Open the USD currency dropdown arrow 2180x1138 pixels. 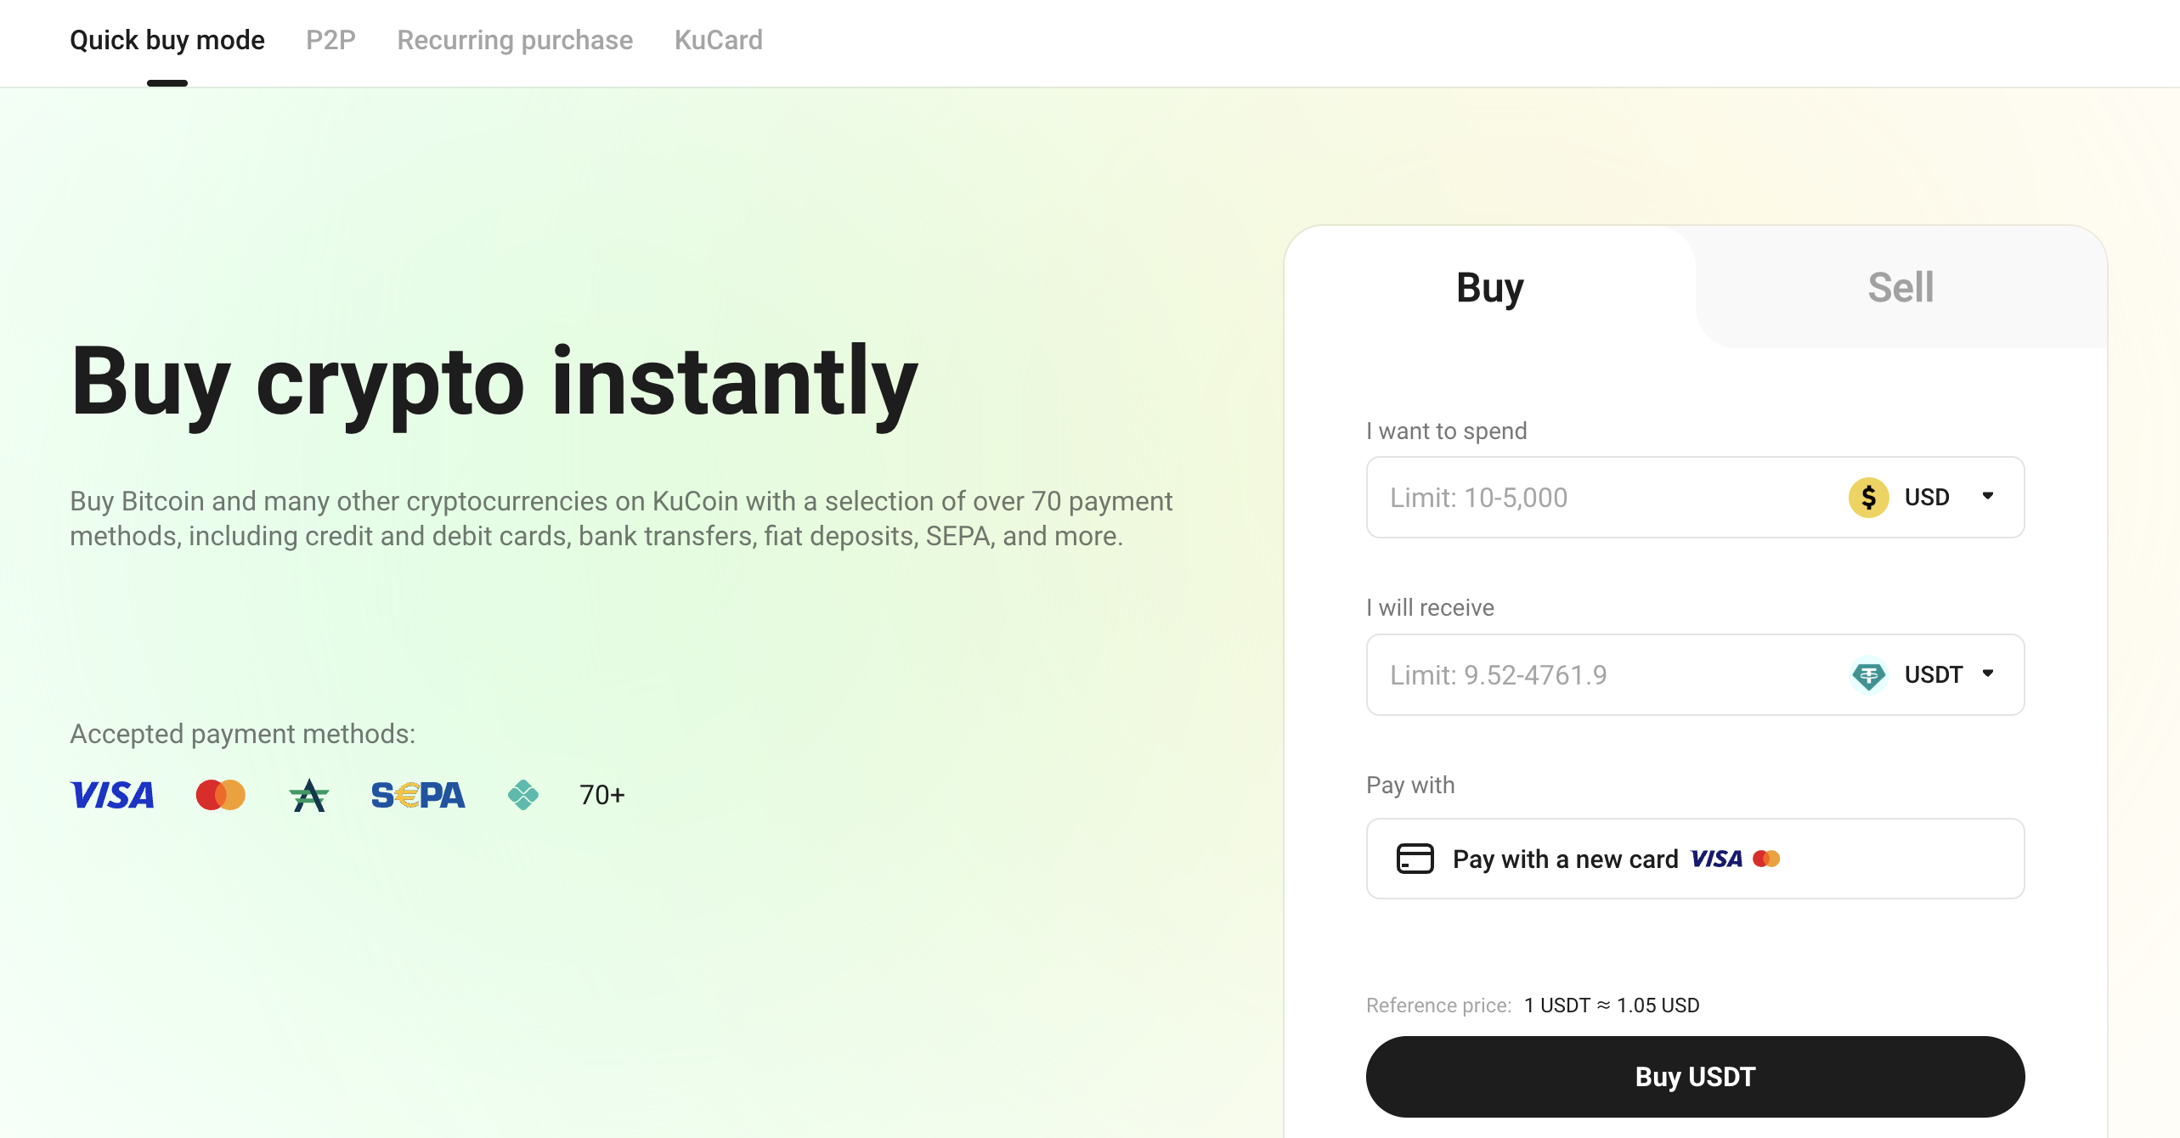point(1988,496)
